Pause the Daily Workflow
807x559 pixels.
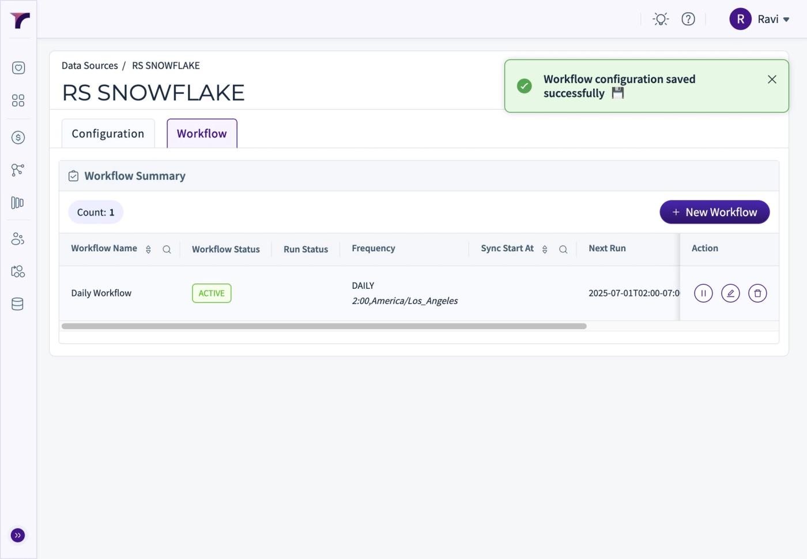(703, 293)
